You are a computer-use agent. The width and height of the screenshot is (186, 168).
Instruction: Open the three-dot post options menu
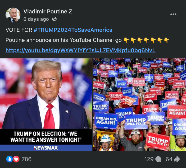173,14
